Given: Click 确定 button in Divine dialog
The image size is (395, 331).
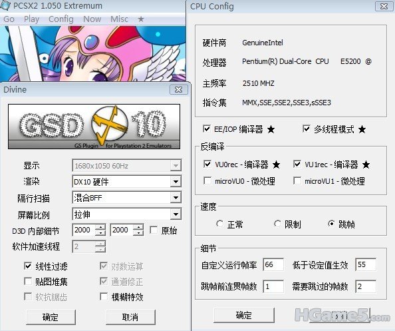Looking at the screenshot, I should click(51, 318).
